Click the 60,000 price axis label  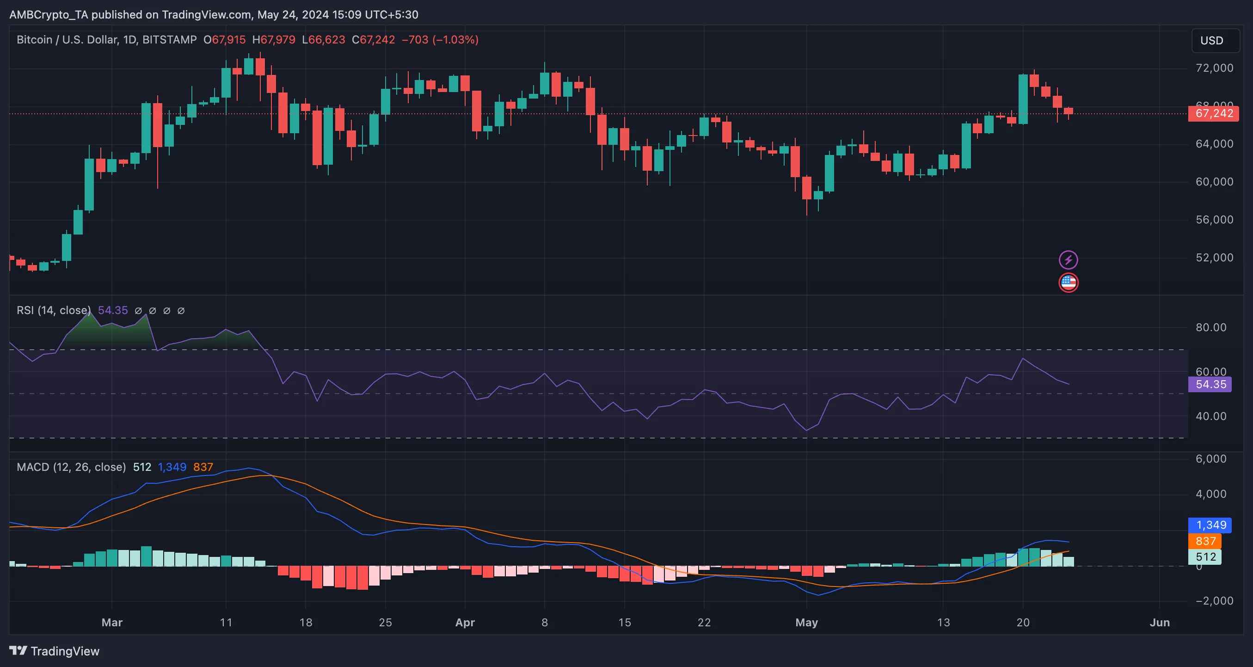pyautogui.click(x=1215, y=182)
